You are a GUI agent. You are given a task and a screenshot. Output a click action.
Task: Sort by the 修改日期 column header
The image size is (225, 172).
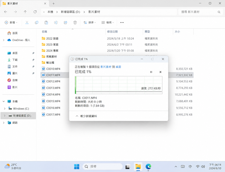pos(112,32)
